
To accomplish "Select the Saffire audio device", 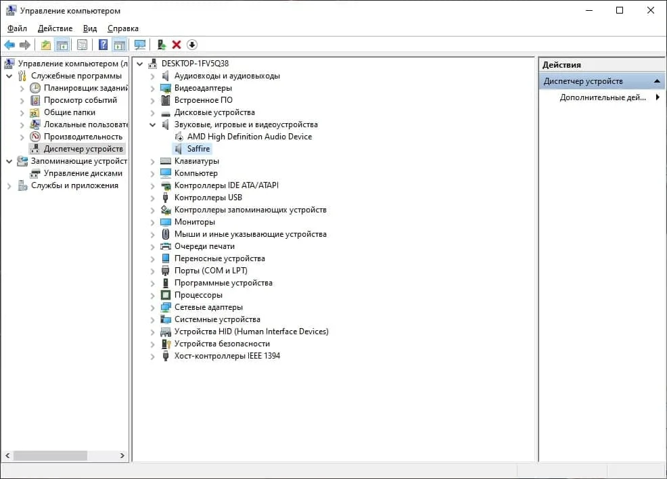I will [x=199, y=149].
